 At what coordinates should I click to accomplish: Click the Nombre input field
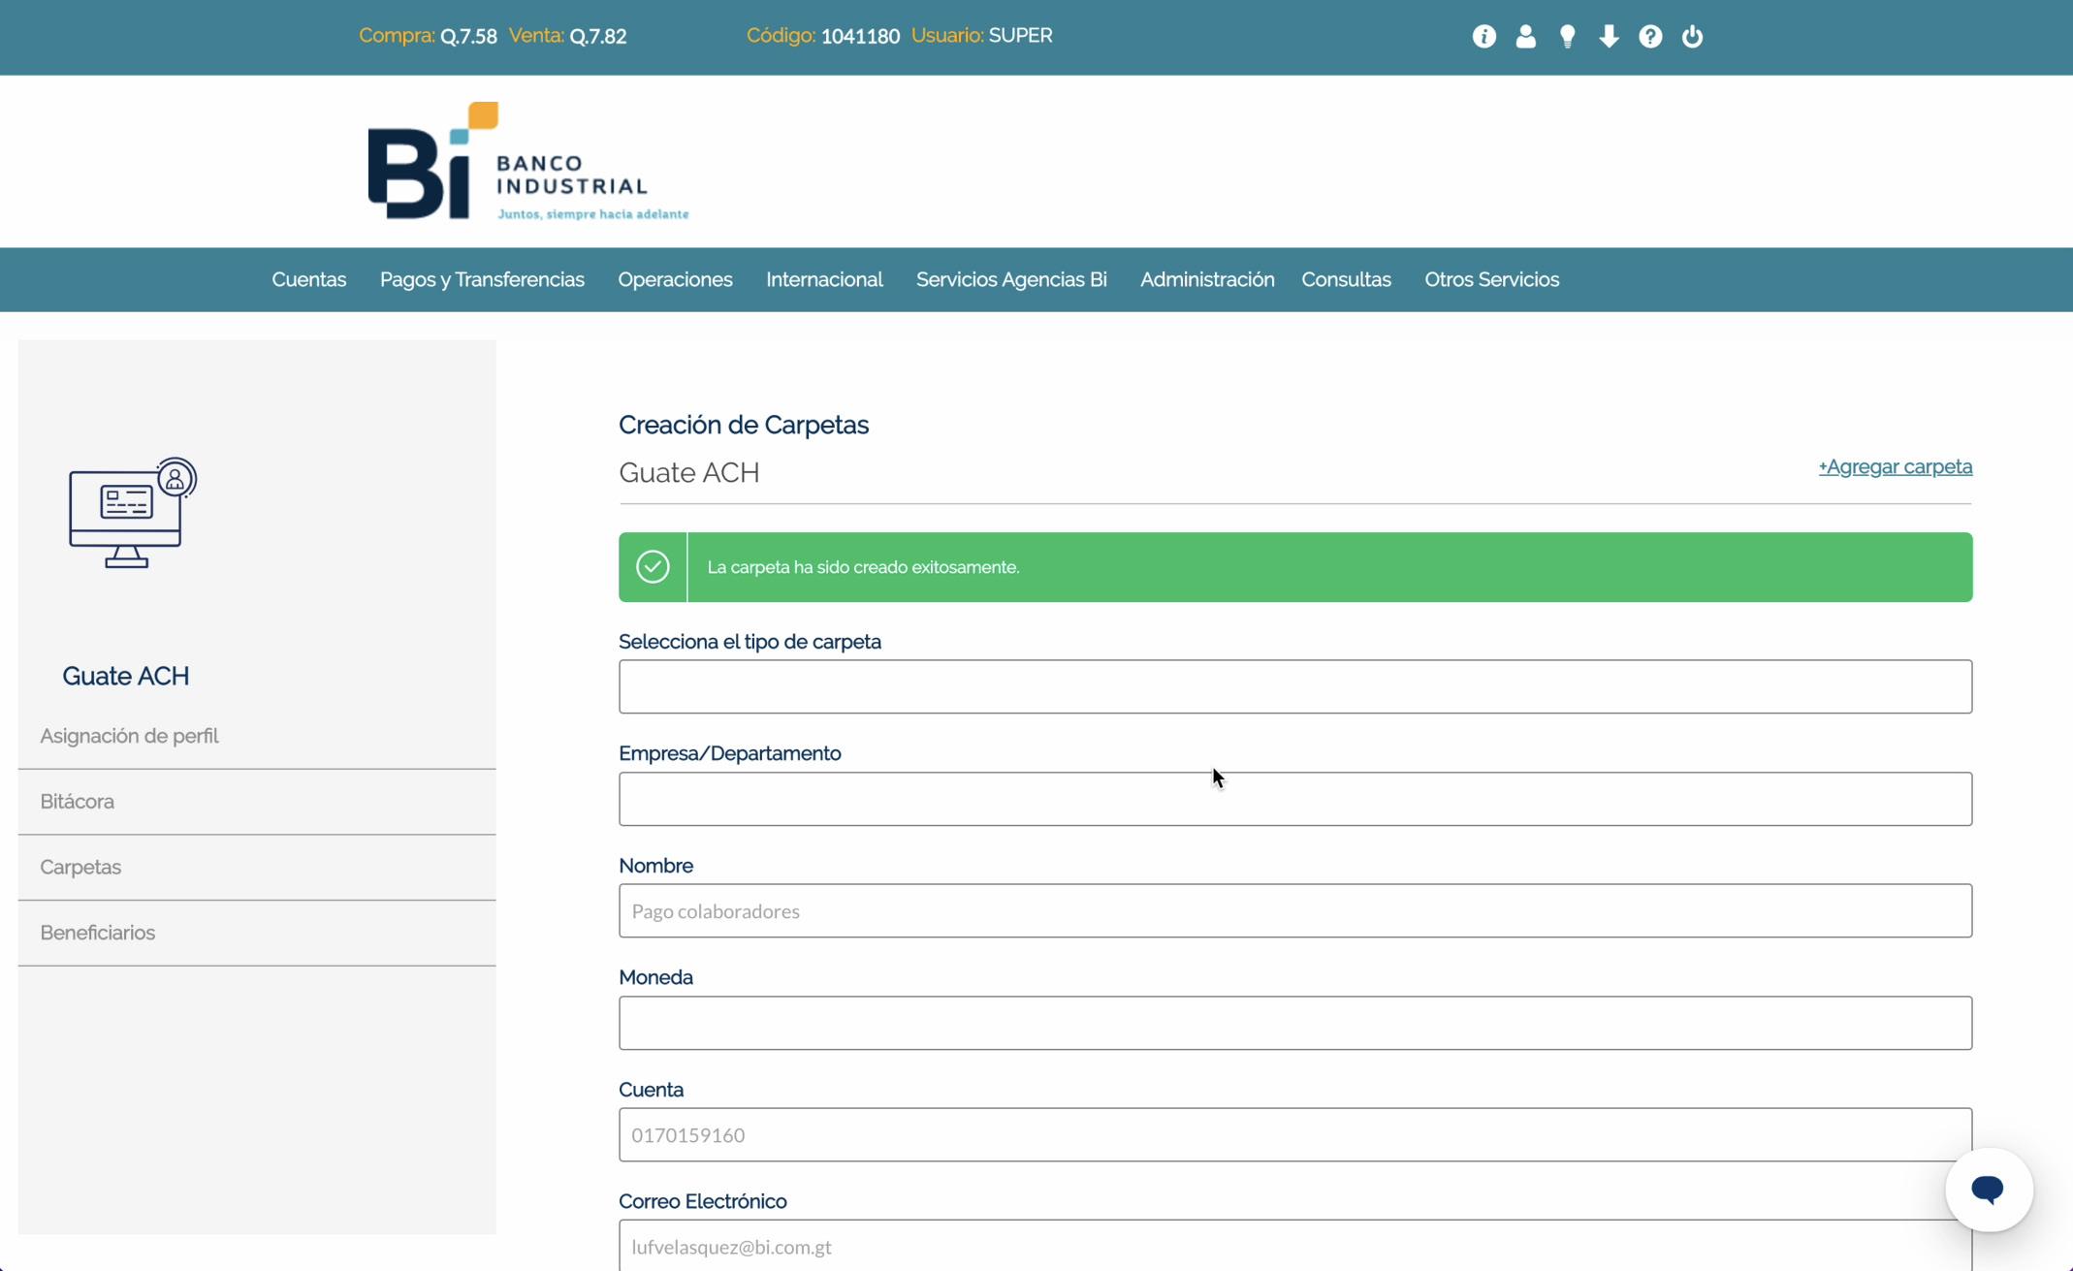point(1294,910)
